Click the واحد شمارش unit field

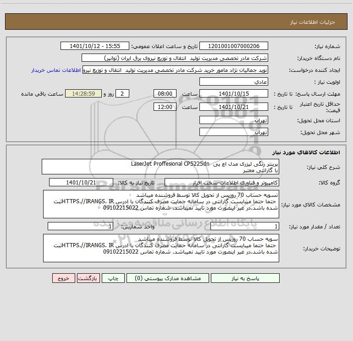pyautogui.click(x=80, y=227)
